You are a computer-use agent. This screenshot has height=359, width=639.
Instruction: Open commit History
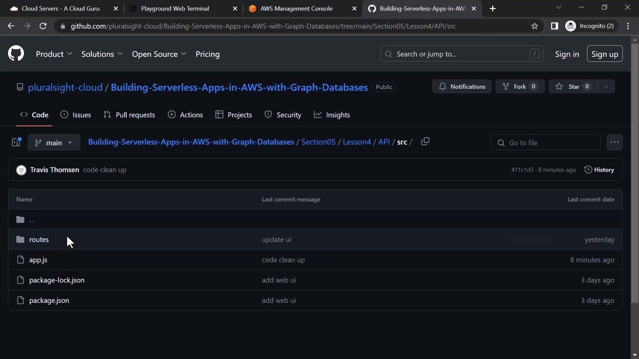pyautogui.click(x=599, y=170)
